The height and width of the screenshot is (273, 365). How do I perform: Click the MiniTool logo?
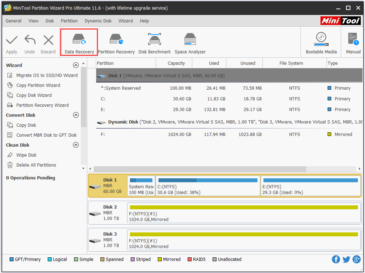point(340,21)
